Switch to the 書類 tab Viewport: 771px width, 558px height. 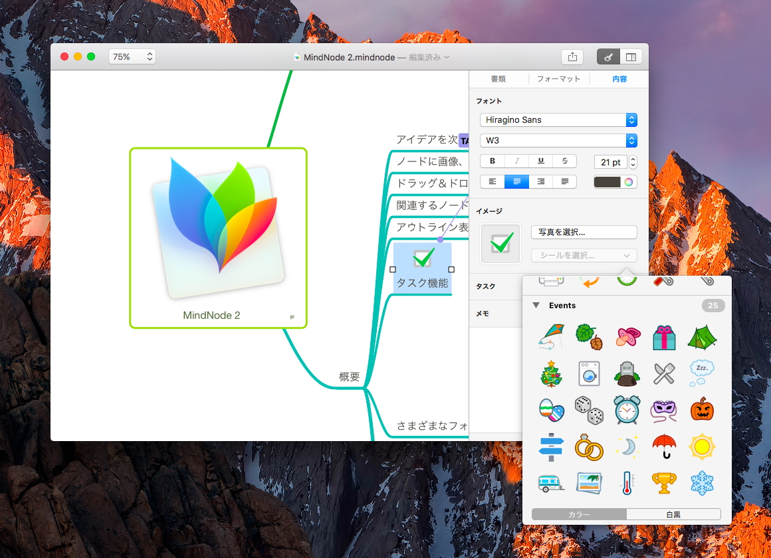point(498,78)
